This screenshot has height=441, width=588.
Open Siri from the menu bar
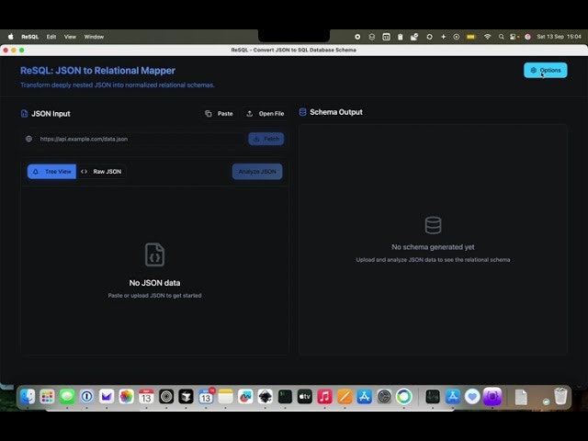pos(527,37)
